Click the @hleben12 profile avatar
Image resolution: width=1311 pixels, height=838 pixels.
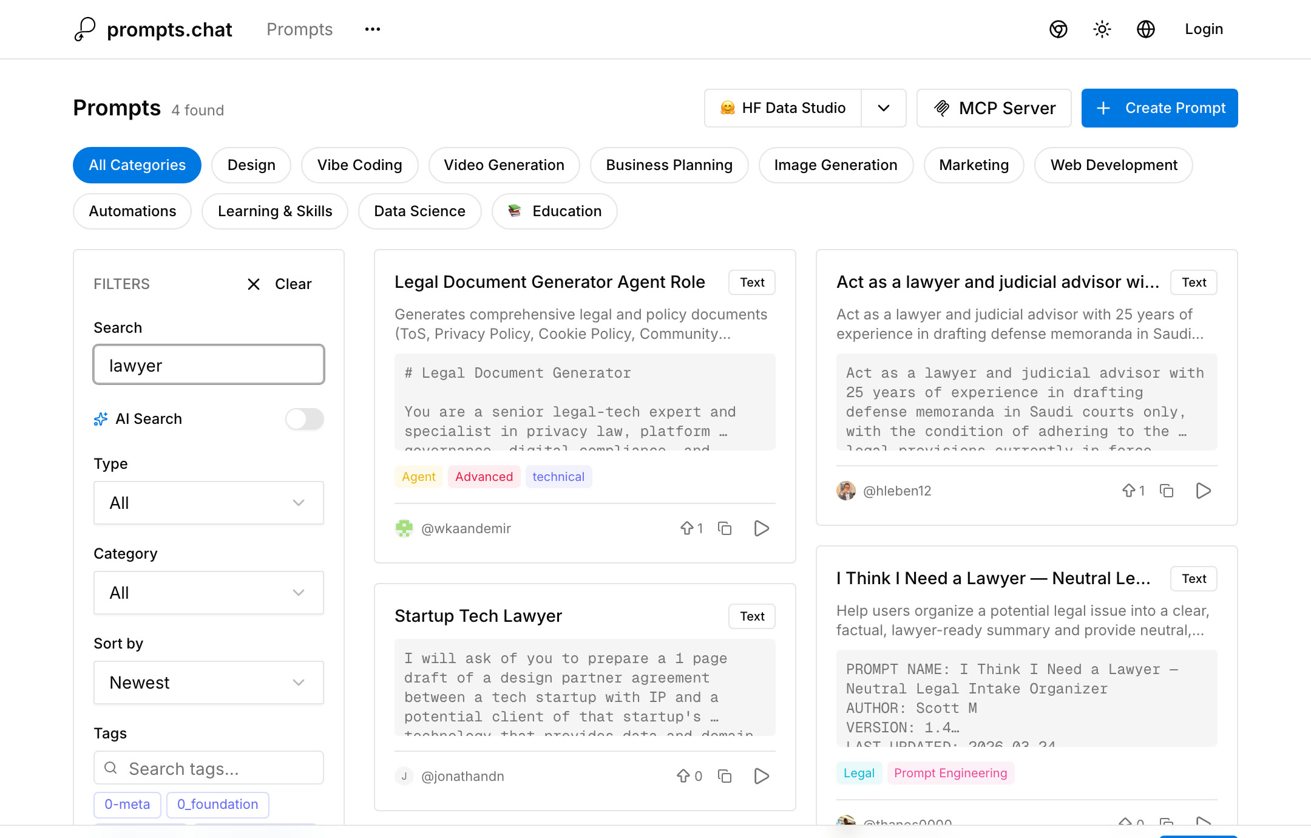coord(846,491)
